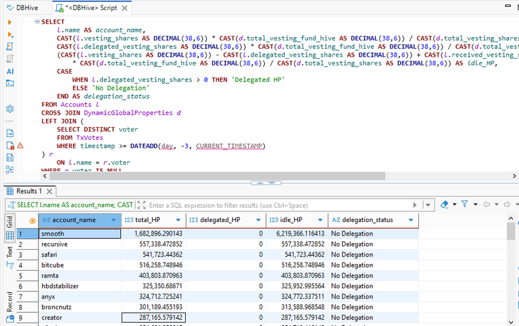Toggle Record mode in results panel

tap(9, 306)
